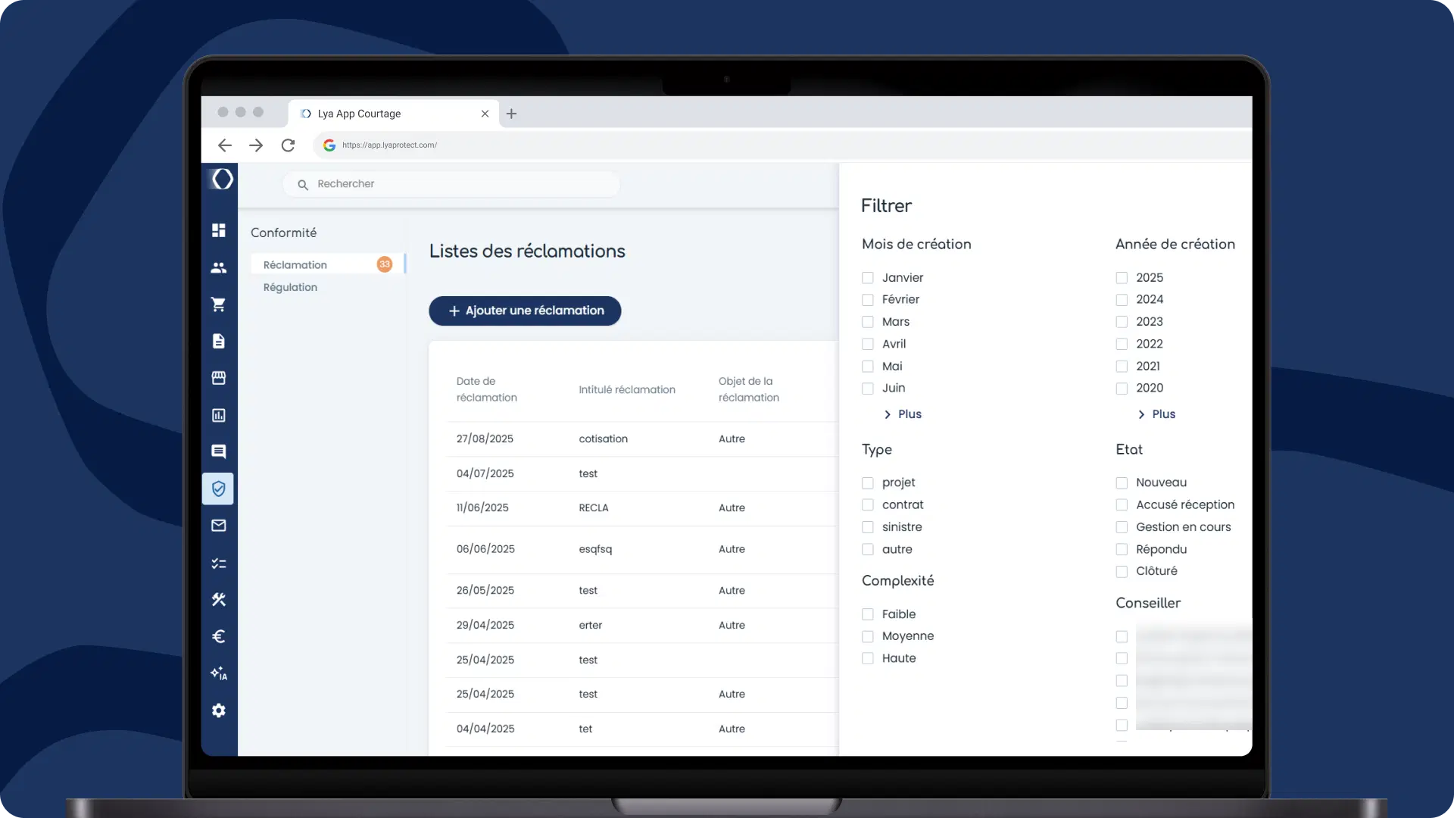Open the settings gear icon in sidebar
This screenshot has width=1454, height=818.
[x=219, y=710]
